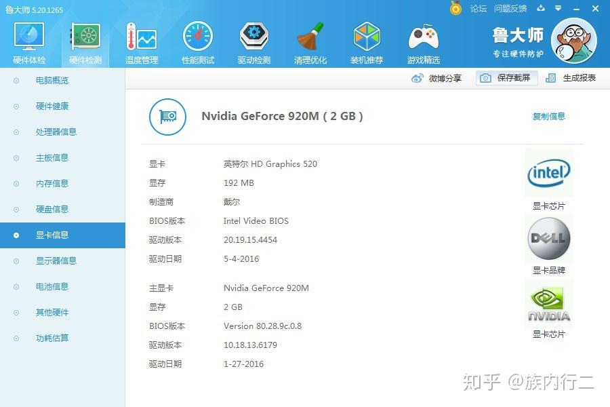610x407 pixels.
Task: Click the download update icon near 论坛
Action: pyautogui.click(x=539, y=9)
